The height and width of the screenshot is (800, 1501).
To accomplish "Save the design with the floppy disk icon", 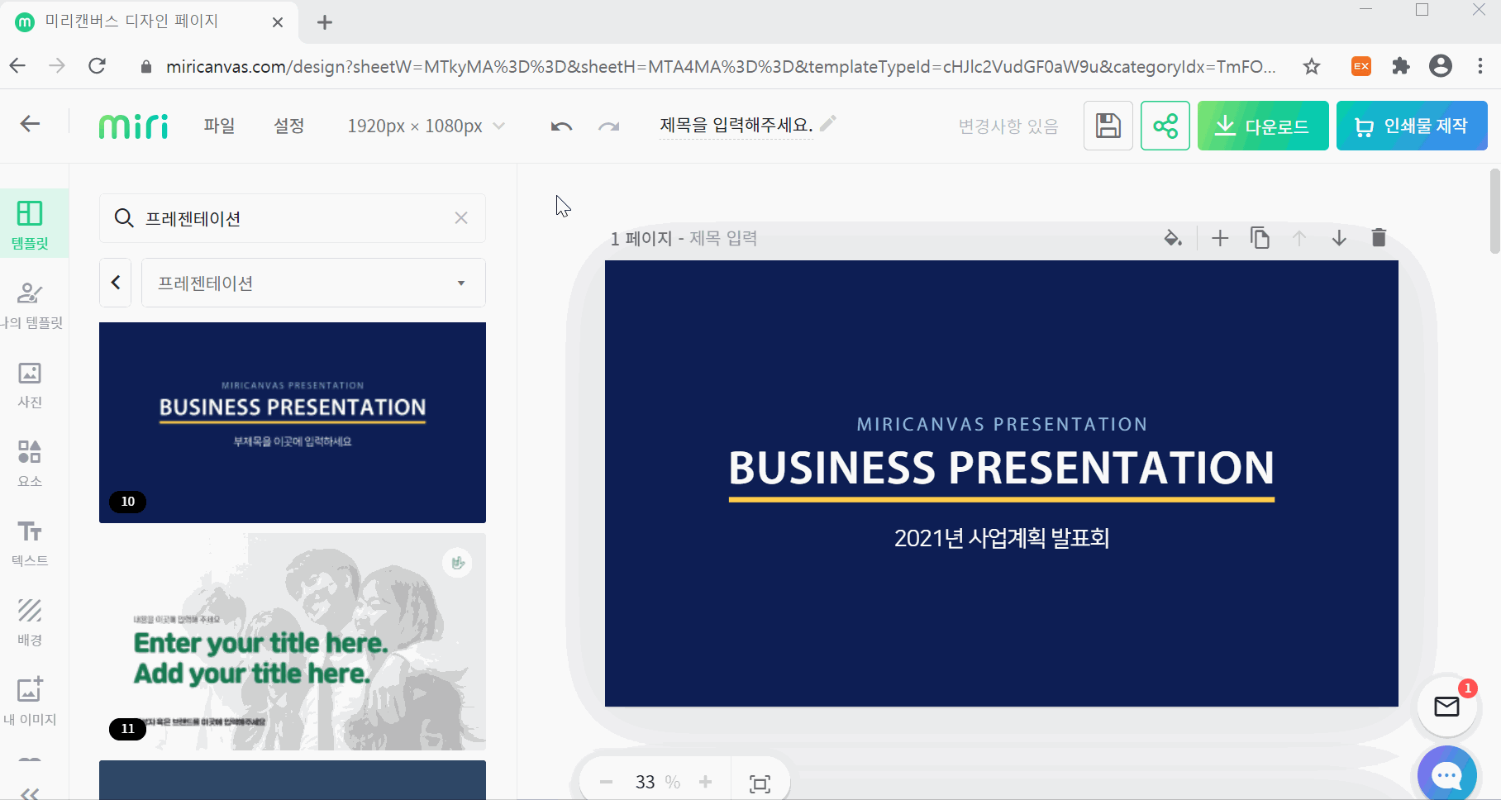I will pos(1108,126).
